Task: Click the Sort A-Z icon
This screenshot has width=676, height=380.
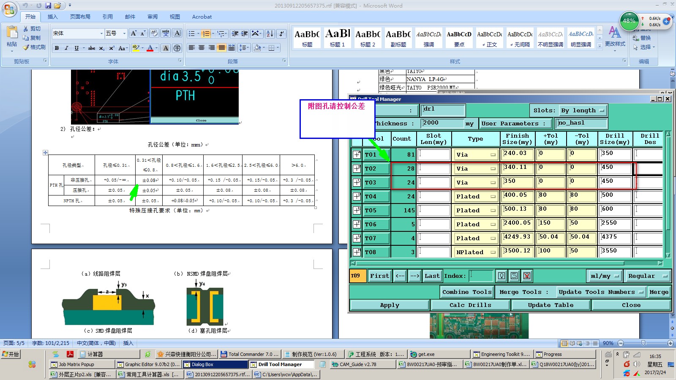Action: coord(270,33)
